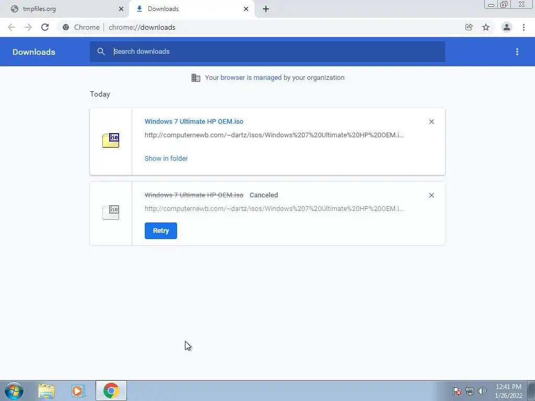Reload the downloads page

pyautogui.click(x=45, y=27)
